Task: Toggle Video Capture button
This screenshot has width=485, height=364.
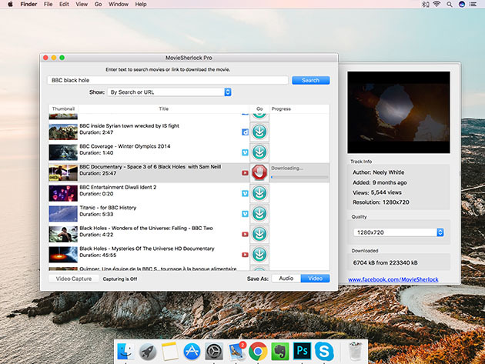Action: (74, 279)
